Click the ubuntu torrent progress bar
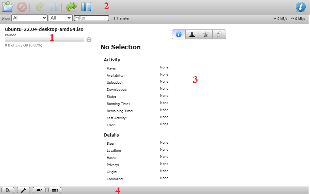The height and width of the screenshot is (194, 310). [44, 40]
